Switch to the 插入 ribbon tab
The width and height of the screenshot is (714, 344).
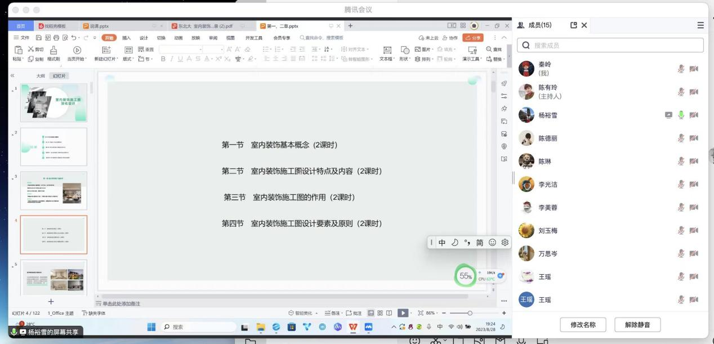click(126, 38)
